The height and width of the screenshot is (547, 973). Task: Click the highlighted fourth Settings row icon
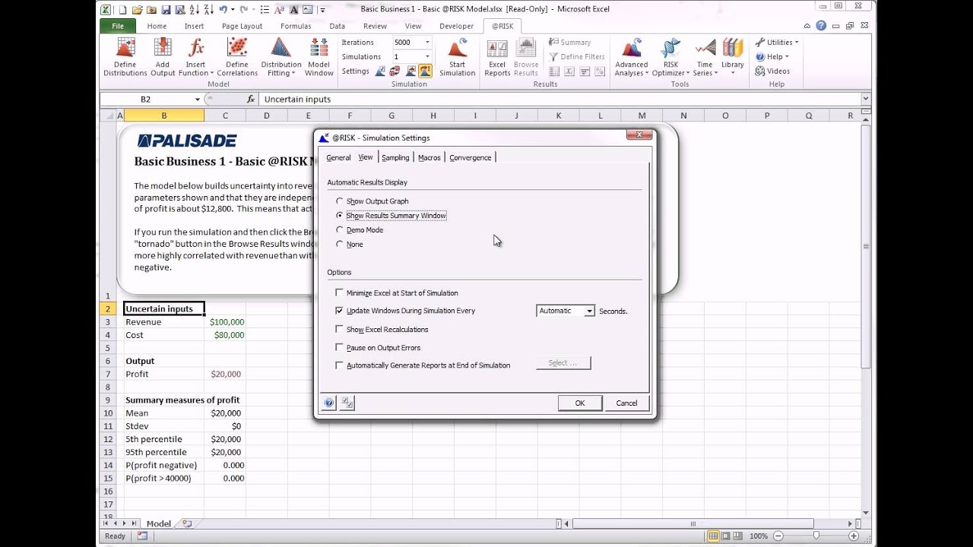(x=425, y=71)
